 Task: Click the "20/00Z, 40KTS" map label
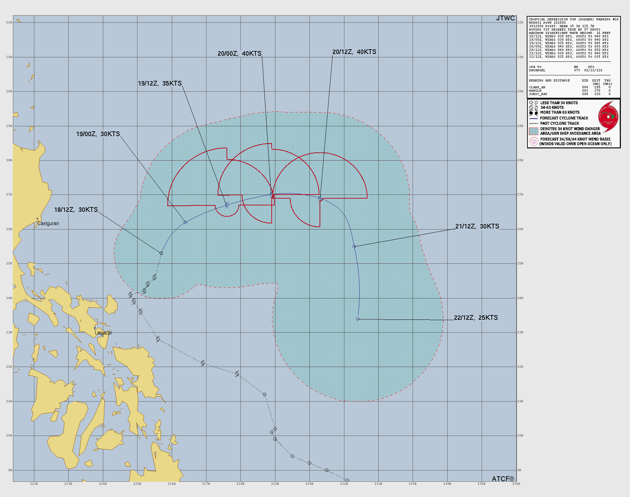pyautogui.click(x=239, y=54)
